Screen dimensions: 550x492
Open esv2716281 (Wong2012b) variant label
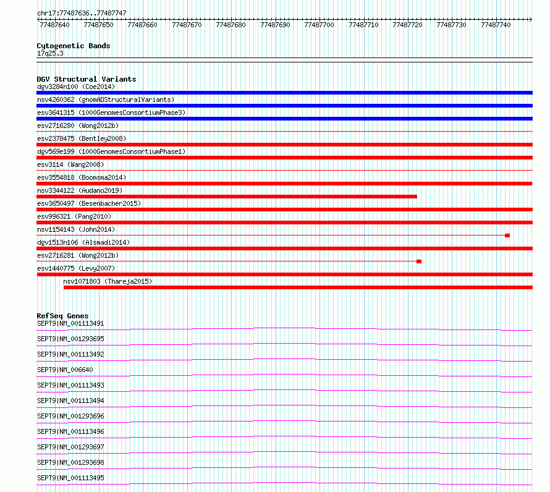[78, 255]
